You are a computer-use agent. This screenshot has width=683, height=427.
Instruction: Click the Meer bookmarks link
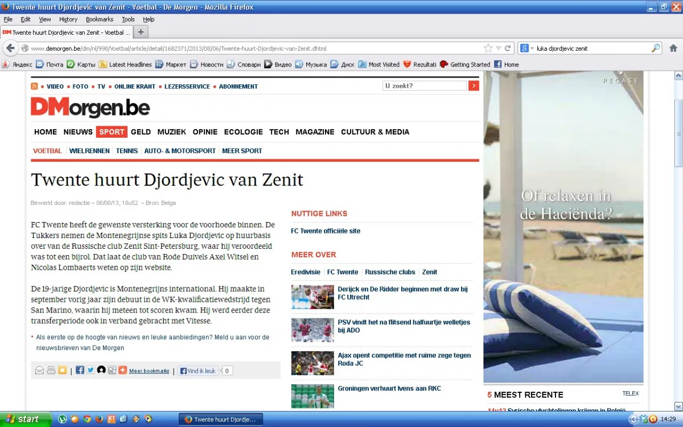tap(149, 371)
